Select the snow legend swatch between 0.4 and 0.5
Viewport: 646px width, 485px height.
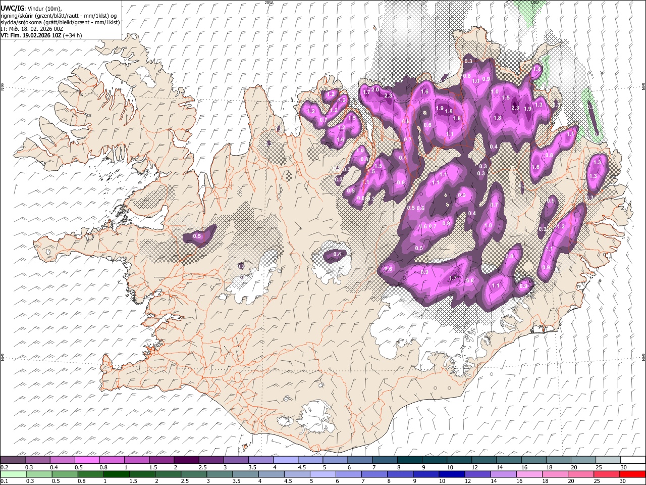click(62, 460)
